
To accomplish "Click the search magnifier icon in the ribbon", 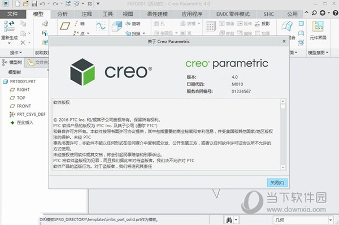I will 314,13.
